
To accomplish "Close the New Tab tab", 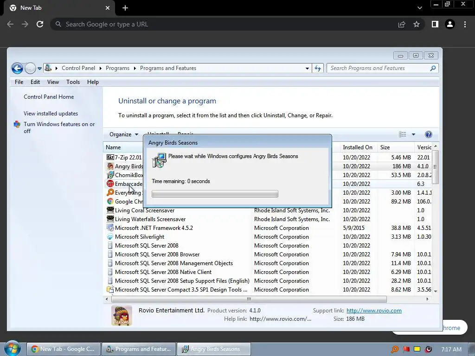I will click(108, 8).
